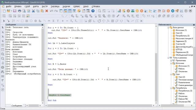Image resolution: width=196 pixels, height=110 pixels.
Task: Click message line 'ID=3 Температура подающего'
Action: click(22, 37)
